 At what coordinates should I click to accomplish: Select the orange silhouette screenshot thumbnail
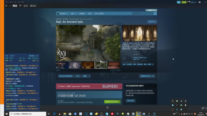[x=88, y=65]
